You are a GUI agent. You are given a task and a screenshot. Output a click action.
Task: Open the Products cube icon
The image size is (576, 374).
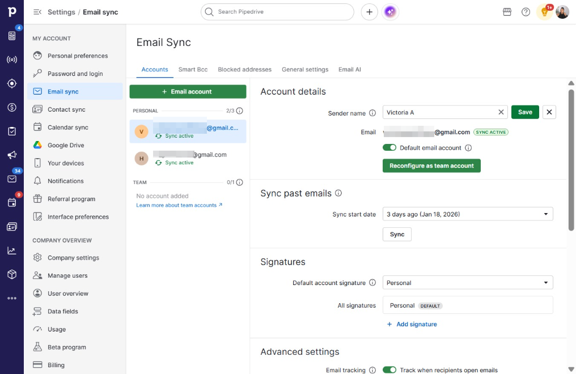click(12, 274)
